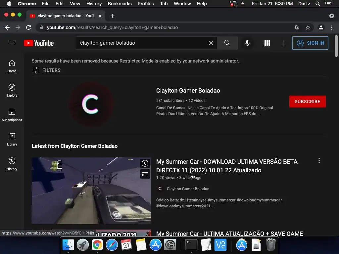
Task: Open Launchpad from the Dock
Action: [82, 245]
